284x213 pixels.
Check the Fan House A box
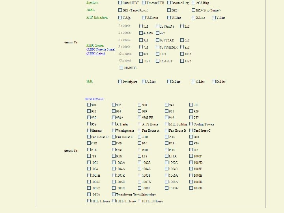pyautogui.click(x=140, y=130)
